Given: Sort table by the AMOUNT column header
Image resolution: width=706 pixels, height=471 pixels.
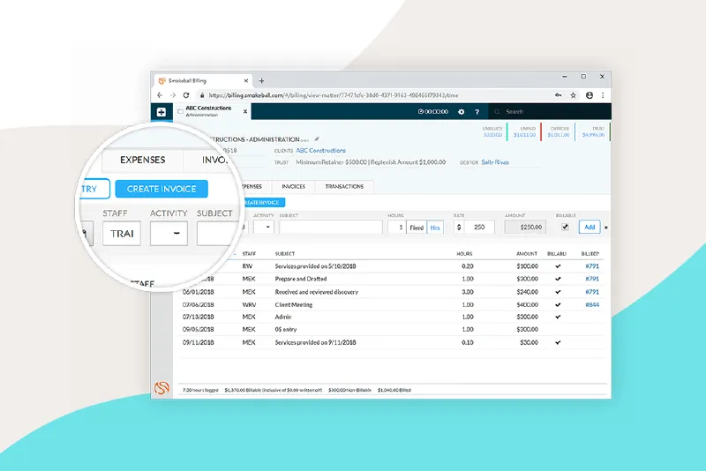Looking at the screenshot, I should tap(527, 254).
